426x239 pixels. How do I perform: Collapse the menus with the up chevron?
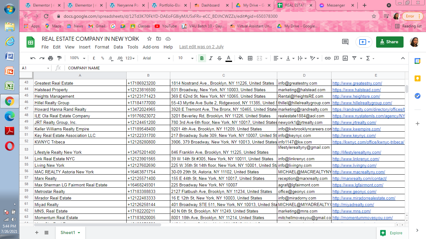point(403,58)
